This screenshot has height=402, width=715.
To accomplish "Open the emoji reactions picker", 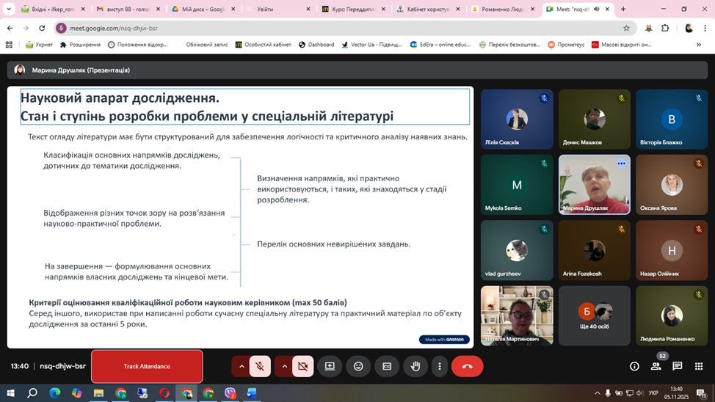I will click(358, 367).
